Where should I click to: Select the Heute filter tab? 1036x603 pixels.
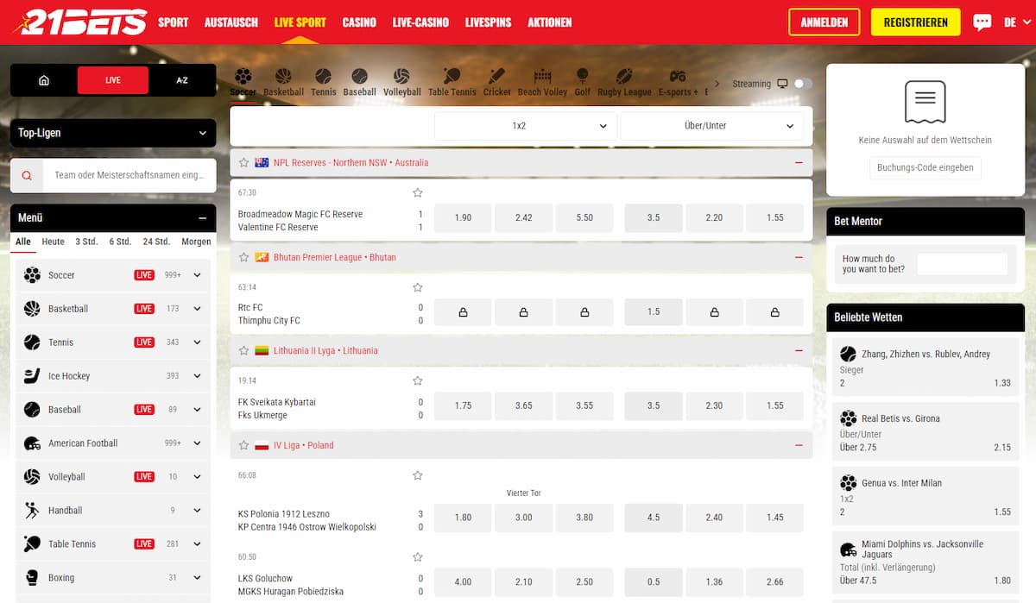coord(53,242)
